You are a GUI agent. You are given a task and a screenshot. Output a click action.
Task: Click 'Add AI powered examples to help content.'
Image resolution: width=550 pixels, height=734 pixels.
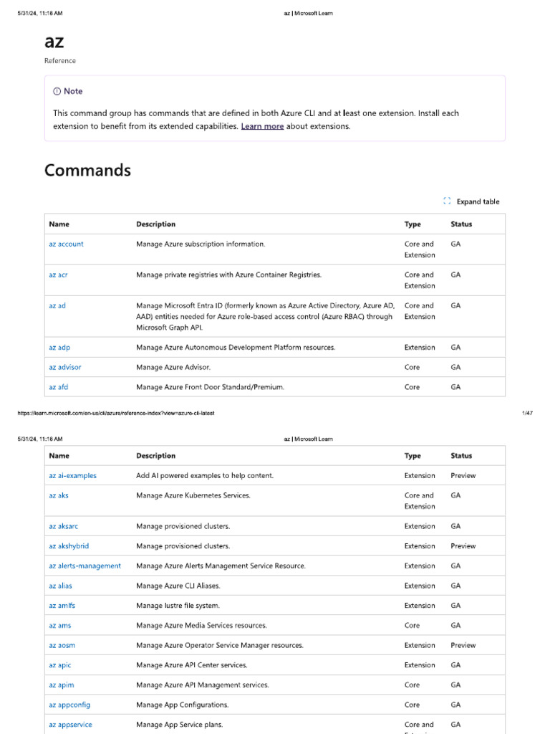point(205,476)
